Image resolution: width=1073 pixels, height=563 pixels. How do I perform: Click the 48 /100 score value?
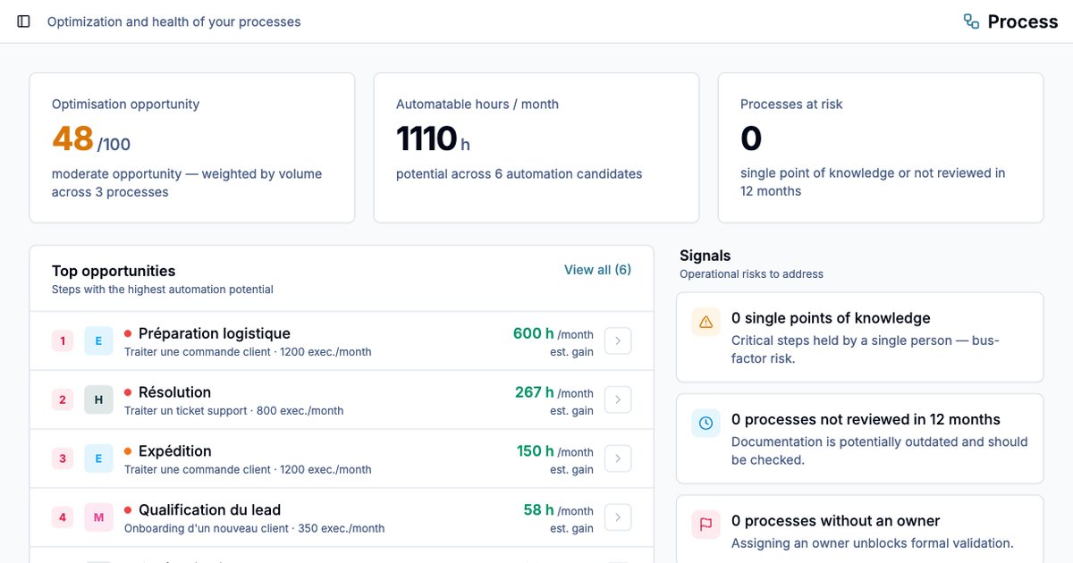click(91, 139)
